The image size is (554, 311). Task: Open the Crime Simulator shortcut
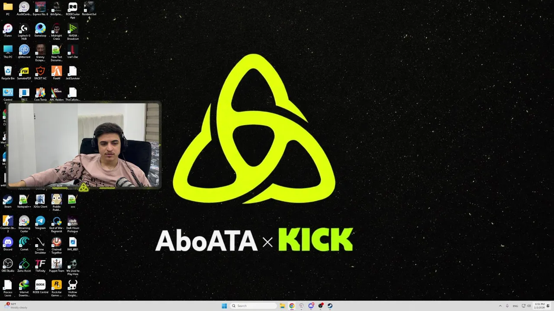point(40,245)
